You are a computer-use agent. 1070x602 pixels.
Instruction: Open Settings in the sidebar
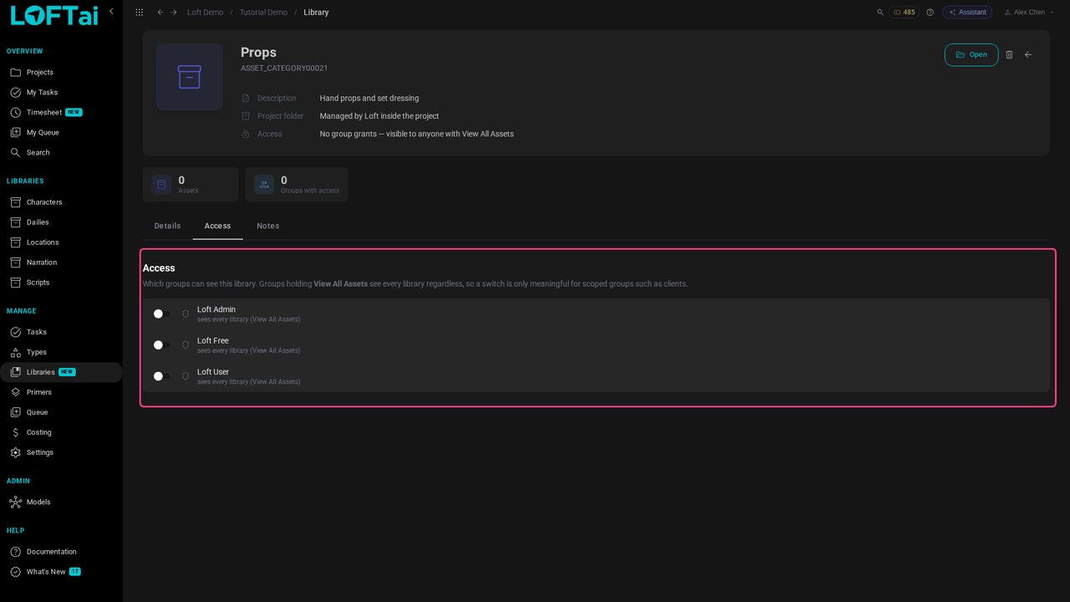pos(61,452)
